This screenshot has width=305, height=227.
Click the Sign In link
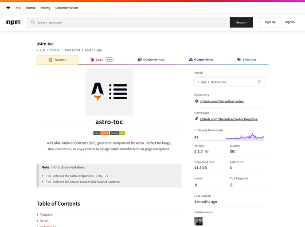click(x=290, y=22)
